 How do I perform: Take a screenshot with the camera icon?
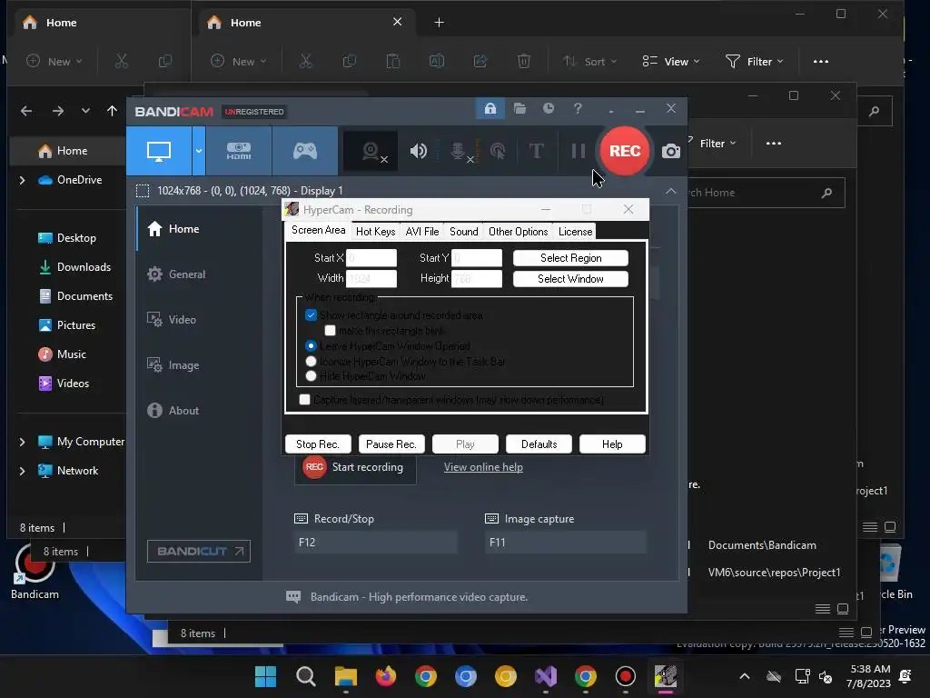click(x=671, y=151)
